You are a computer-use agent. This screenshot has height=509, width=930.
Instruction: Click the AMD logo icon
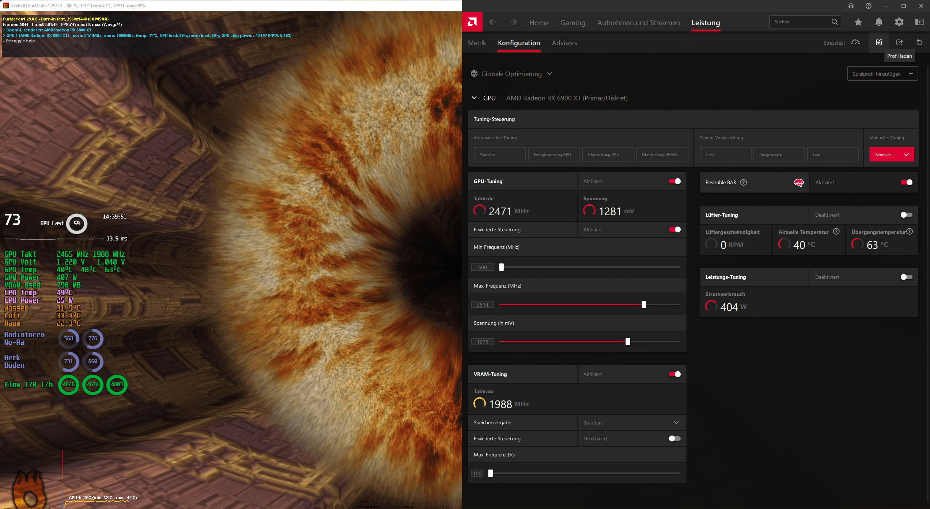point(472,22)
